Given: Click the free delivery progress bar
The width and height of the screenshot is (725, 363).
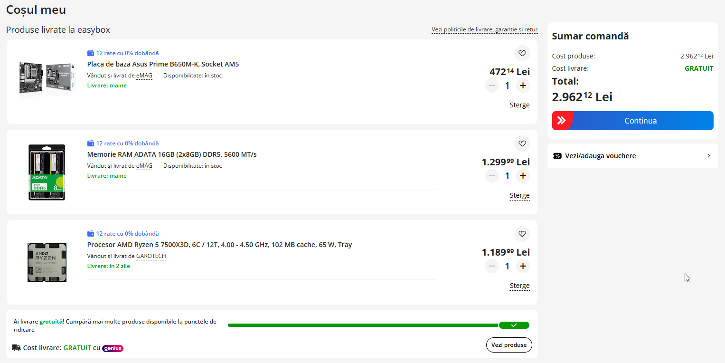Looking at the screenshot, I should pyautogui.click(x=378, y=325).
